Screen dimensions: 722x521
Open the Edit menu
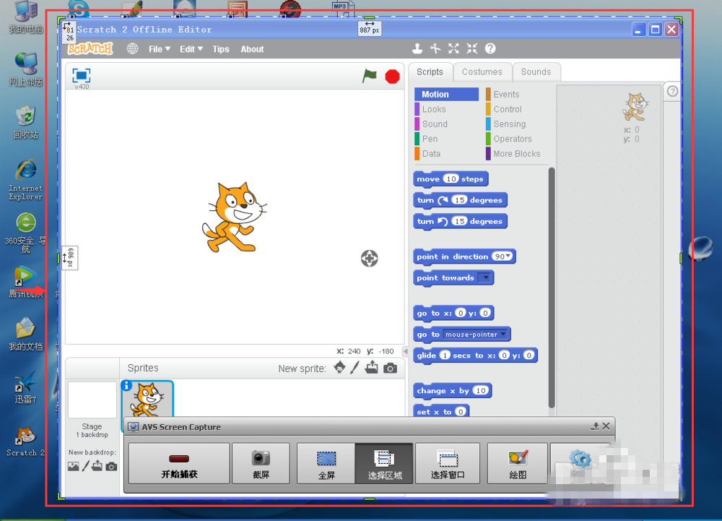point(191,49)
